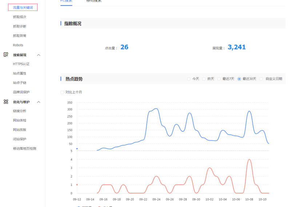The height and width of the screenshot is (207, 291).
Task: Collapse the 优化与维护 sidebar section
Action: coord(39,102)
